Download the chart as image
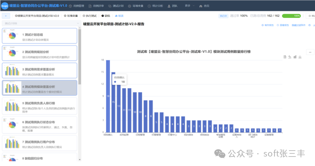The width and height of the screenshot is (315, 166). click(x=300, y=57)
